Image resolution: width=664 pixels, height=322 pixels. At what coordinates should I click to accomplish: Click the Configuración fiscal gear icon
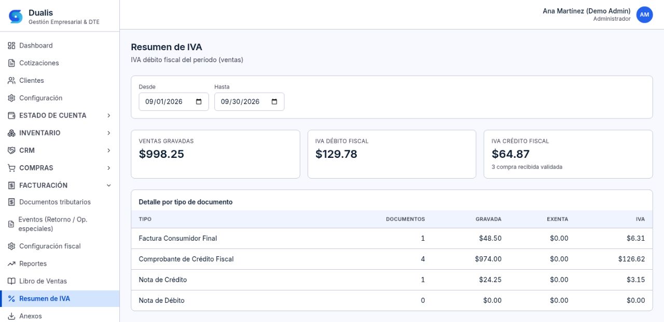click(11, 246)
